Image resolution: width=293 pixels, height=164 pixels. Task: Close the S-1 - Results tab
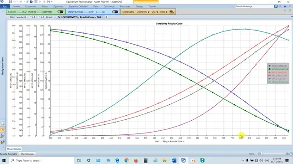coord(55,17)
